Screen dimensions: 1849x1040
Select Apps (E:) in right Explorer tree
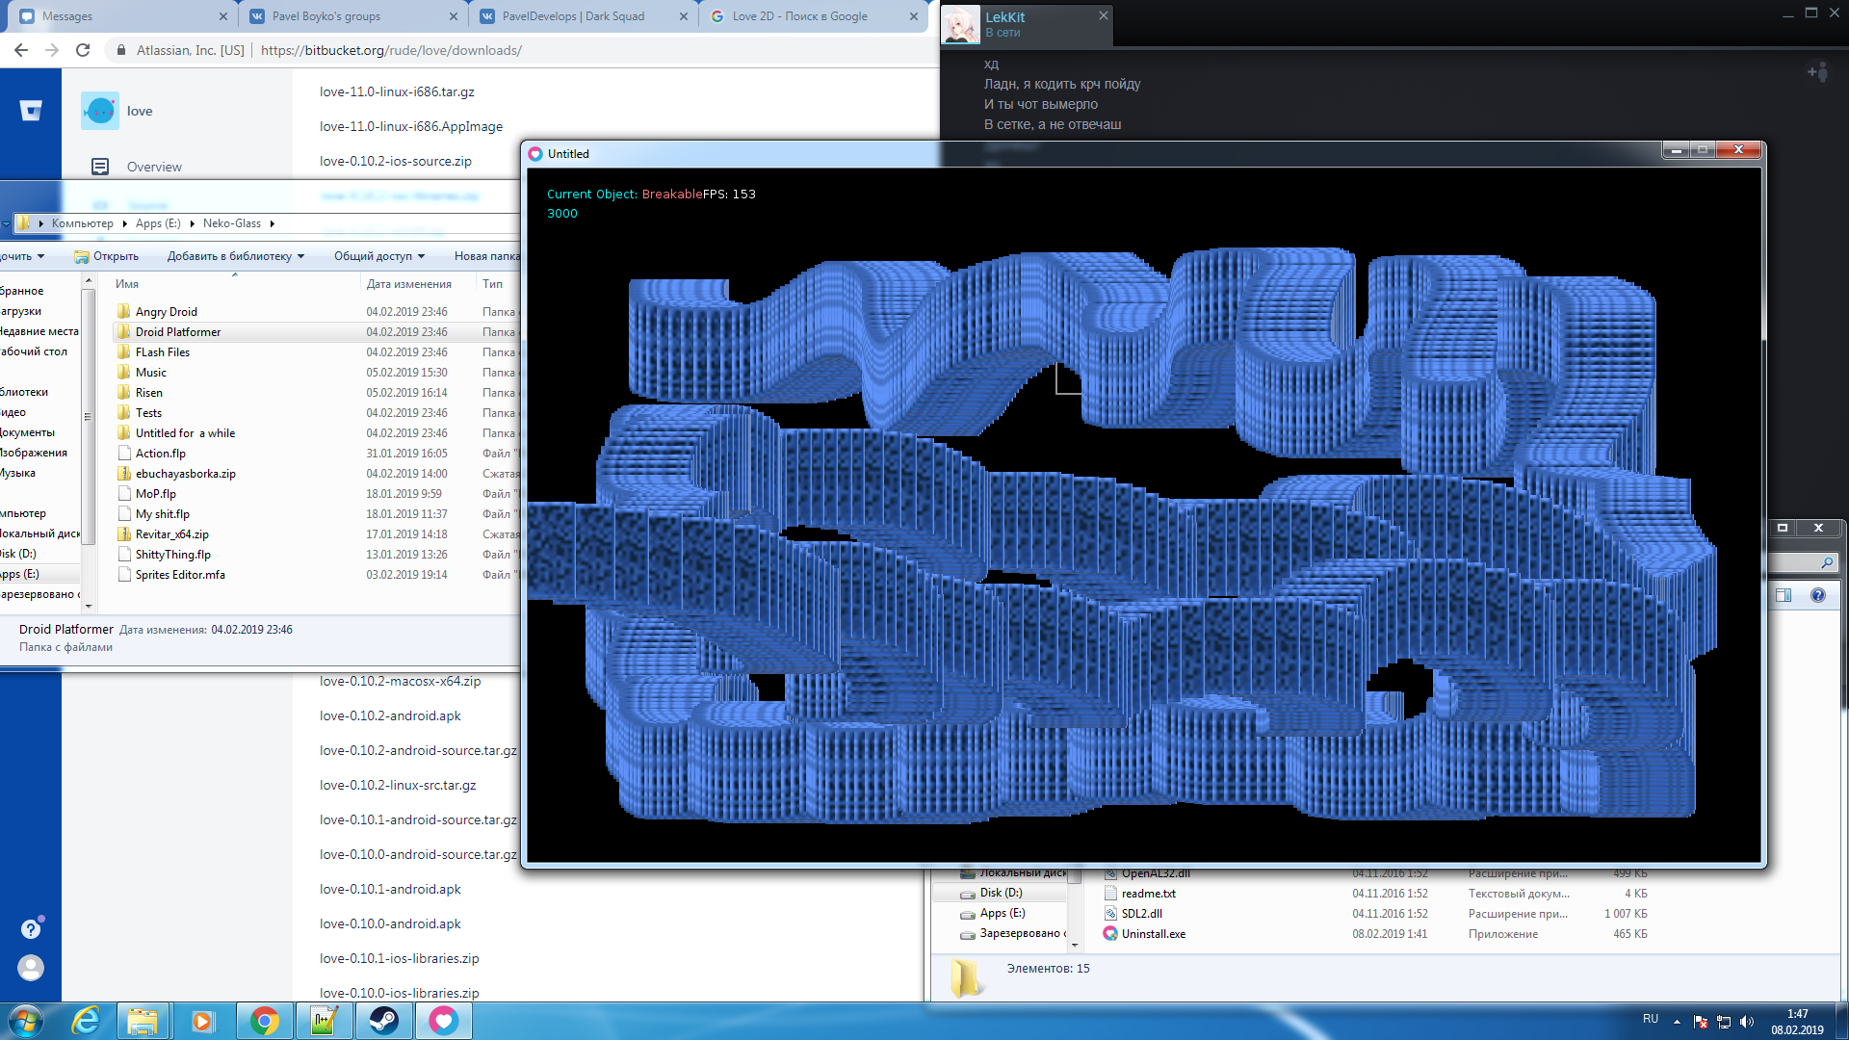coord(1002,913)
